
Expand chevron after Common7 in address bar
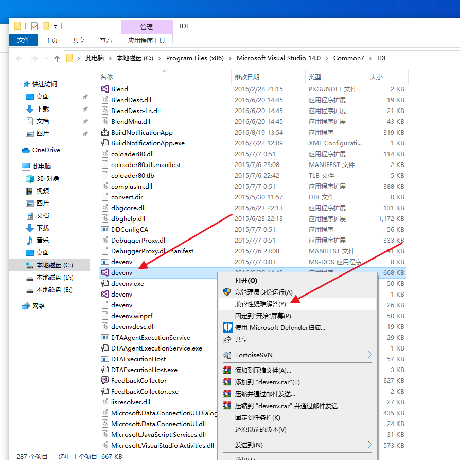pos(370,58)
